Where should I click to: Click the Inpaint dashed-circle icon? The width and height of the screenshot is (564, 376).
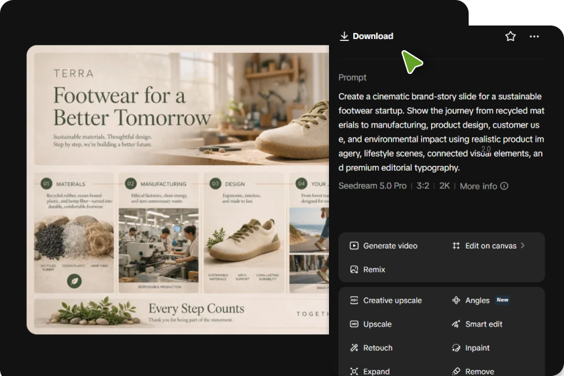(456, 348)
